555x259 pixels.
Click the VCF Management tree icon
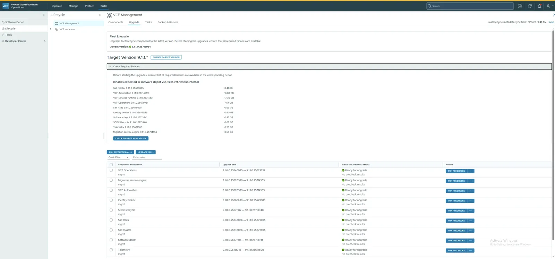click(57, 23)
